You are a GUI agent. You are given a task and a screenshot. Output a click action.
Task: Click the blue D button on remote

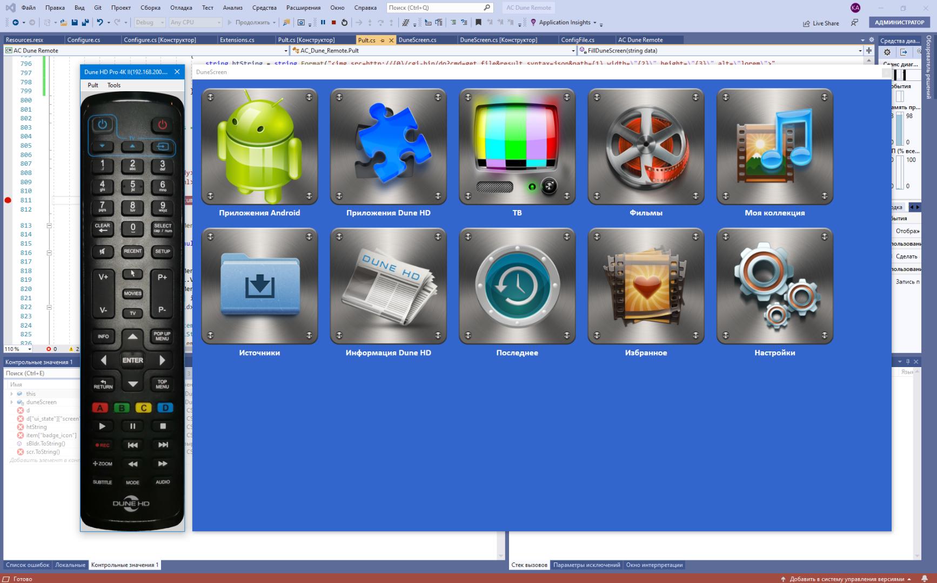pos(165,408)
